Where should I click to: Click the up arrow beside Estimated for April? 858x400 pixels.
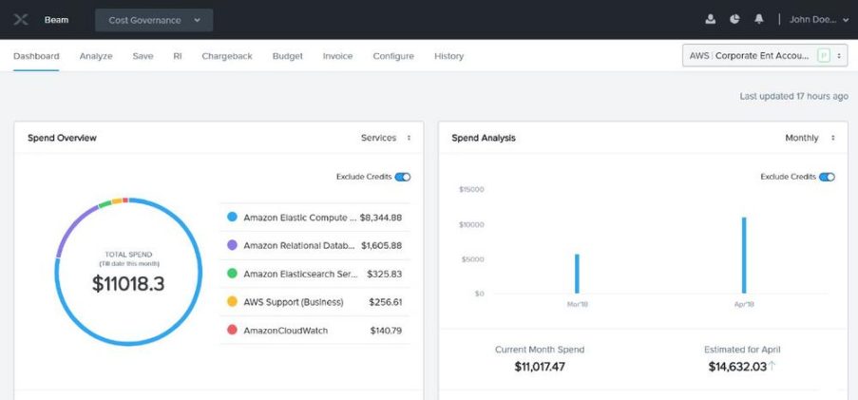(772, 366)
